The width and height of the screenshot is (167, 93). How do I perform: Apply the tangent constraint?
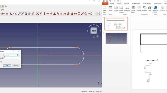pyautogui.click(x=58, y=14)
